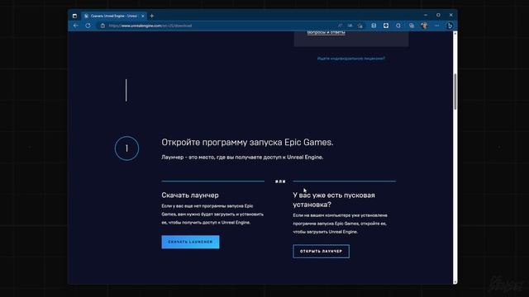This screenshot has width=529, height=297.
Task: Open the Settings and more ellipsis menu
Action: [x=437, y=26]
